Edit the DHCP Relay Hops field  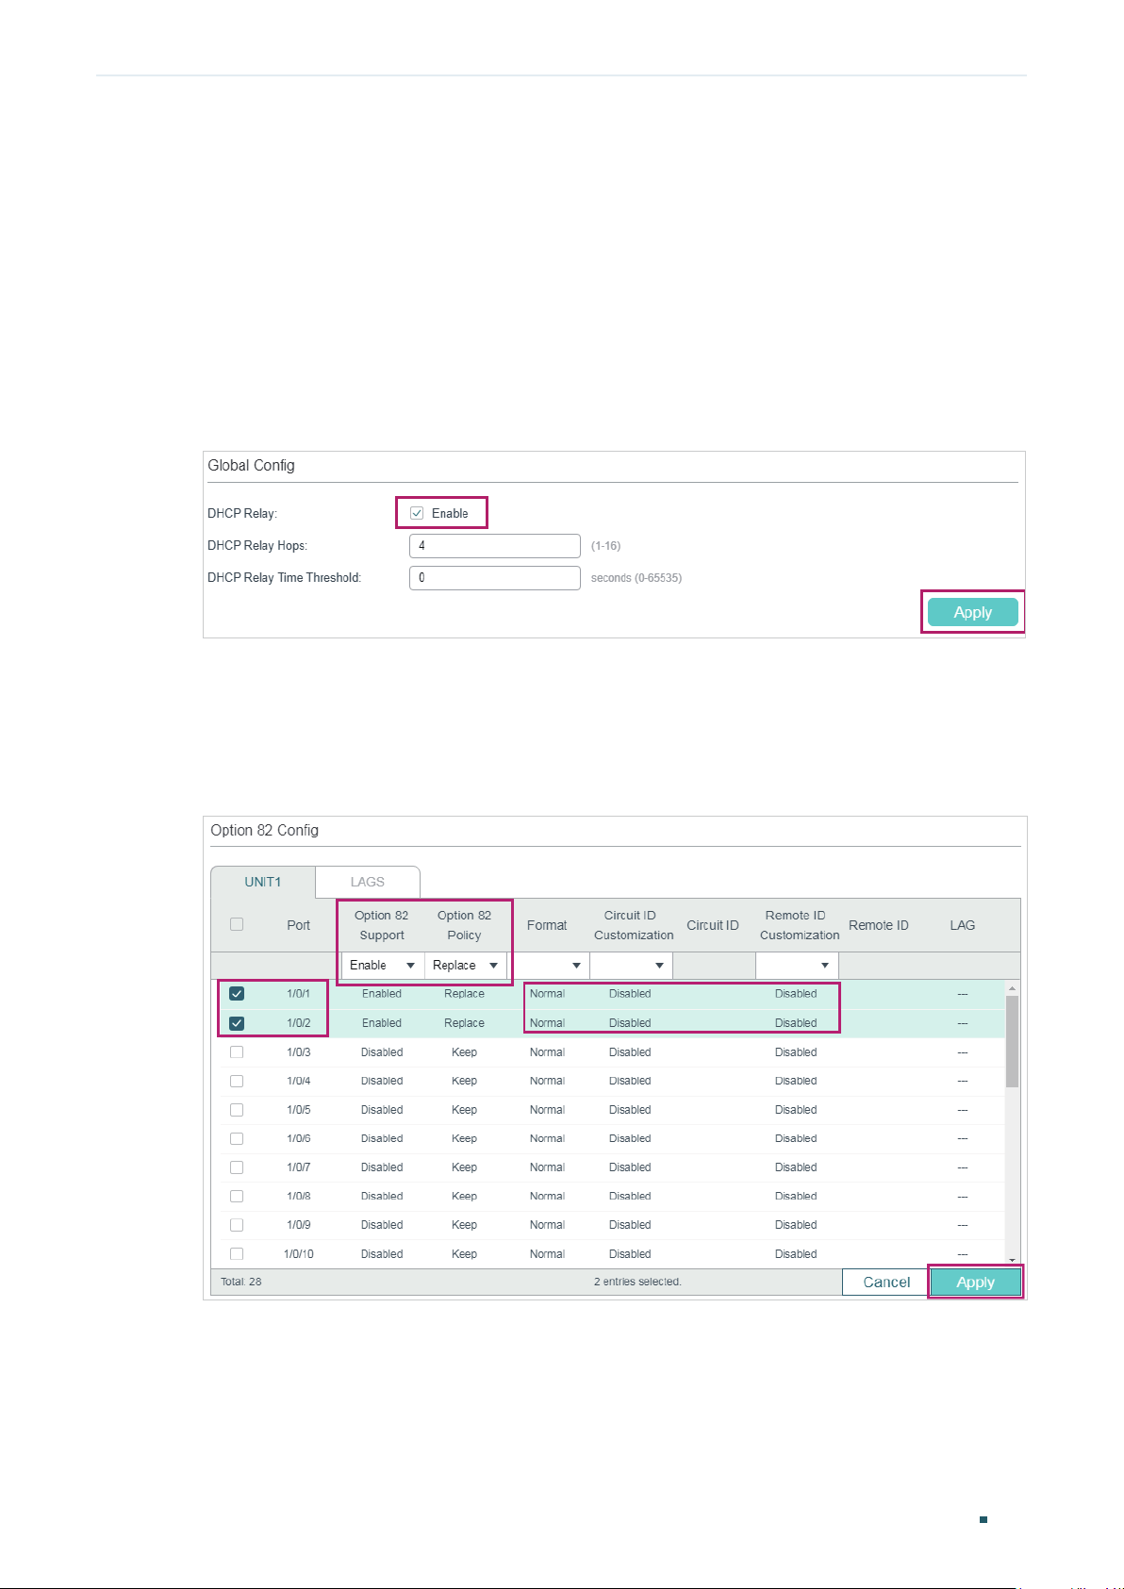(x=494, y=546)
